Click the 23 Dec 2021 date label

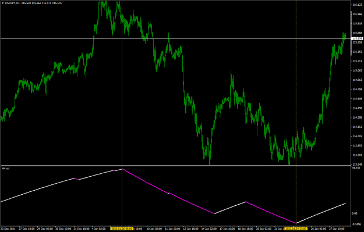(8, 229)
